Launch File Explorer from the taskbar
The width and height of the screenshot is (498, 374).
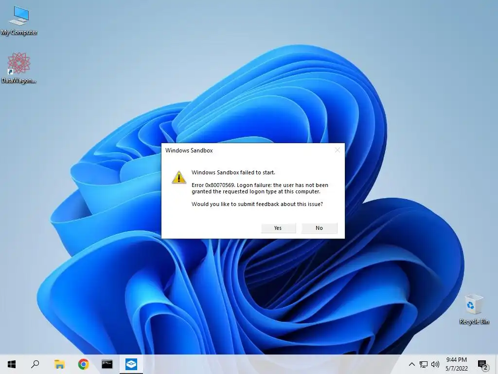(59, 364)
